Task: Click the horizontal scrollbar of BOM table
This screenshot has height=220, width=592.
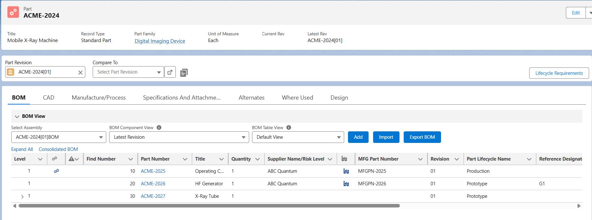Action: tap(209, 206)
